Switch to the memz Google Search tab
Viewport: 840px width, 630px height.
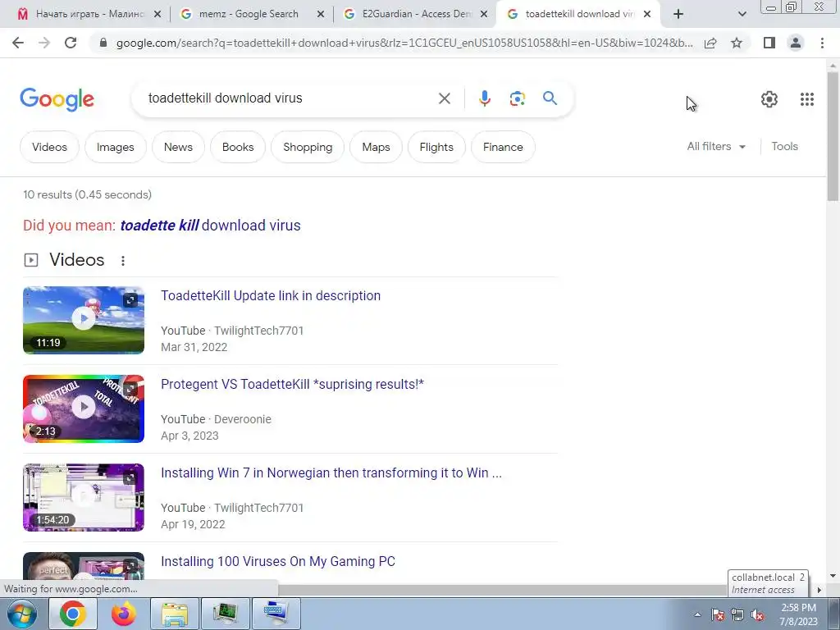tap(248, 15)
